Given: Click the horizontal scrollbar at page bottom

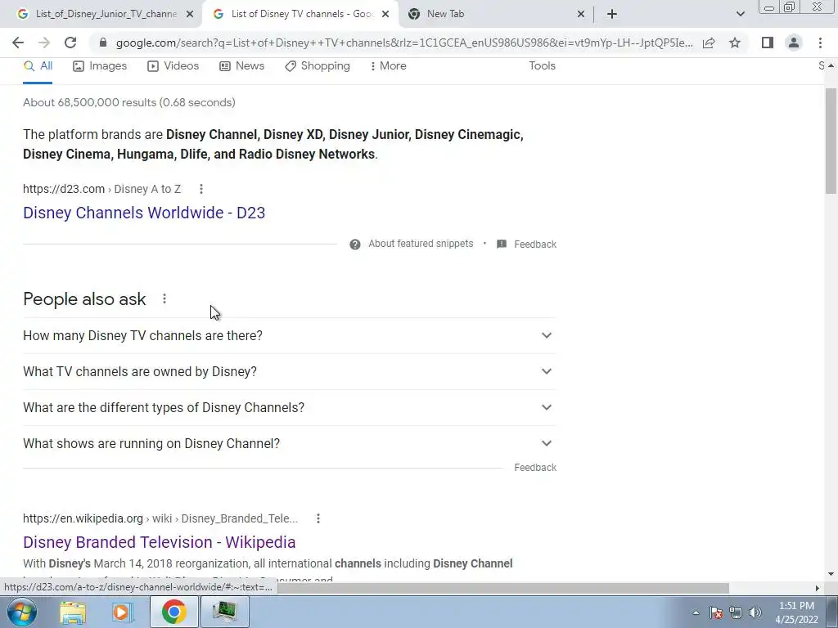Looking at the screenshot, I should tap(502, 588).
